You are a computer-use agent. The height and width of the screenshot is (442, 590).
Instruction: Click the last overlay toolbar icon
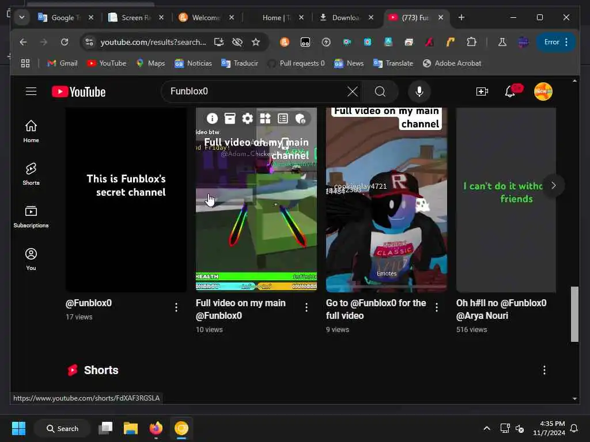pyautogui.click(x=300, y=119)
